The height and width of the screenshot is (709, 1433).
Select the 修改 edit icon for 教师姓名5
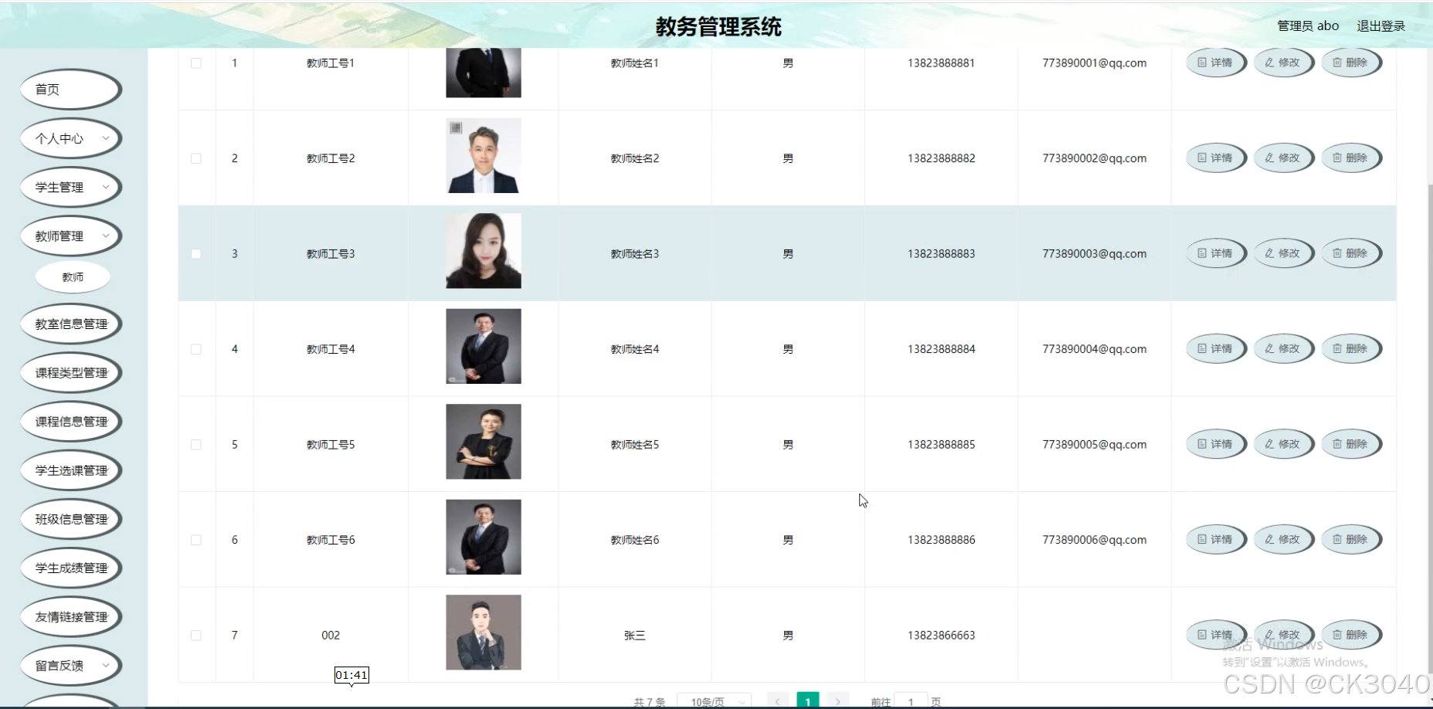(1283, 443)
